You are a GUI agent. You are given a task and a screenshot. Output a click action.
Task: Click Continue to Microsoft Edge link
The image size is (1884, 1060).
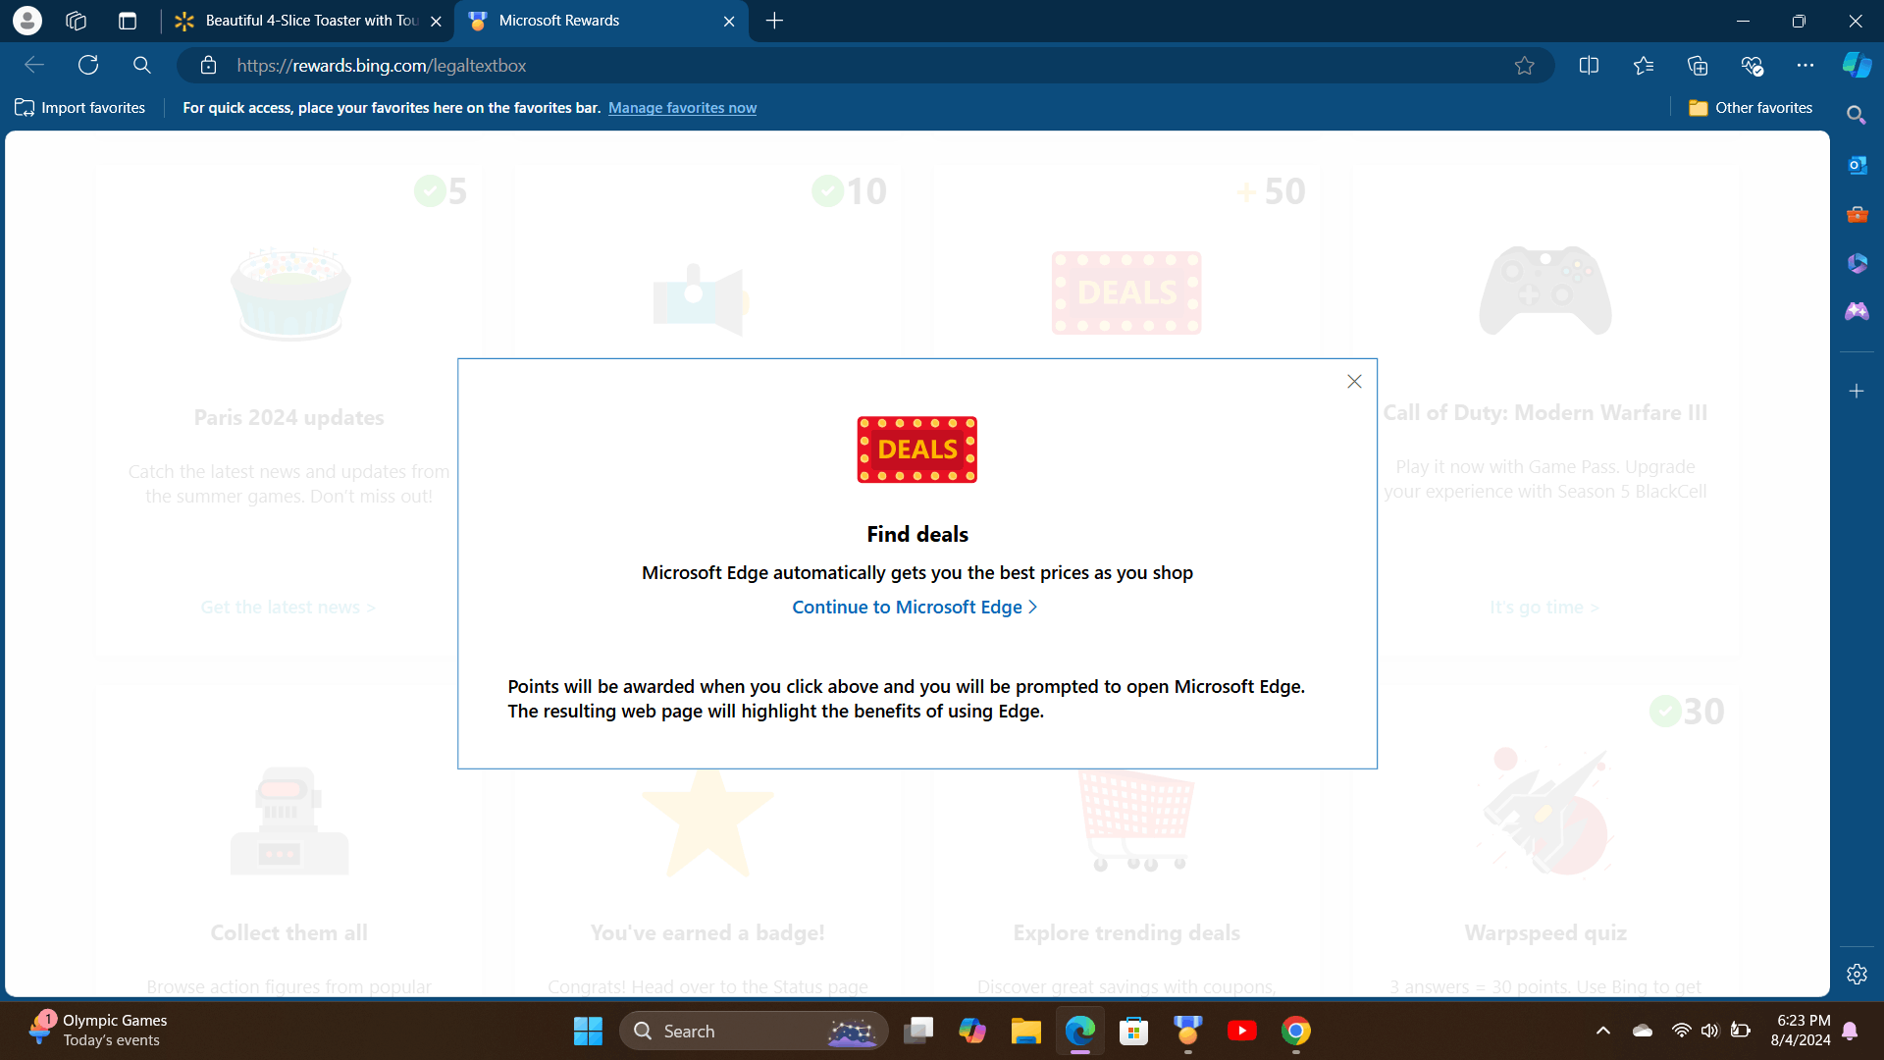point(915,607)
